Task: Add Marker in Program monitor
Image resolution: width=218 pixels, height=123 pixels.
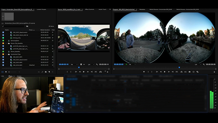Action: tap(144, 72)
